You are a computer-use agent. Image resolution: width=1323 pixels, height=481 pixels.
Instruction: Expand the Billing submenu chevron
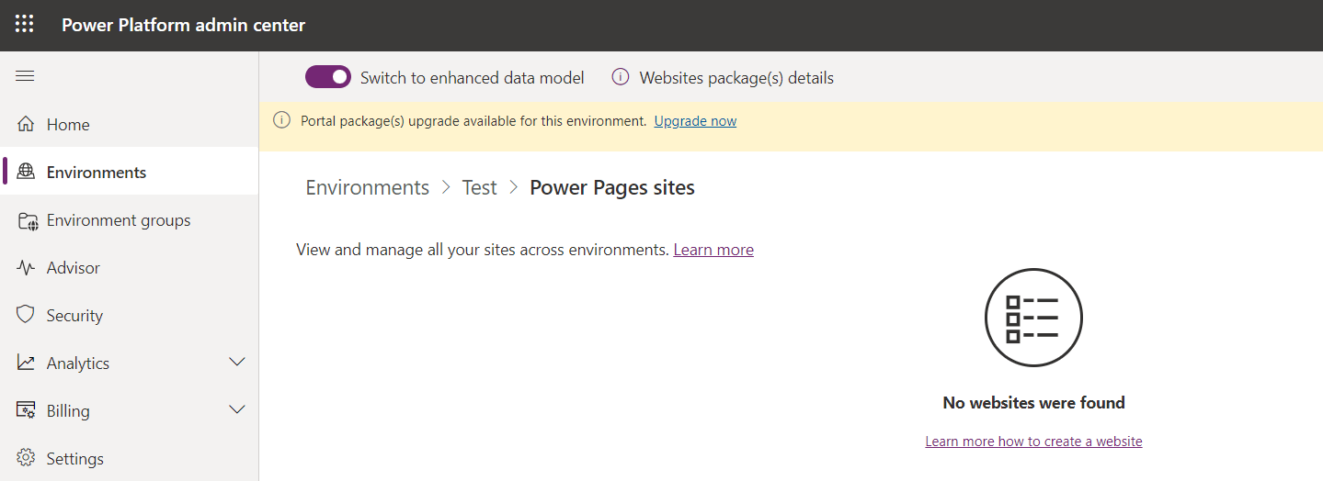[237, 410]
